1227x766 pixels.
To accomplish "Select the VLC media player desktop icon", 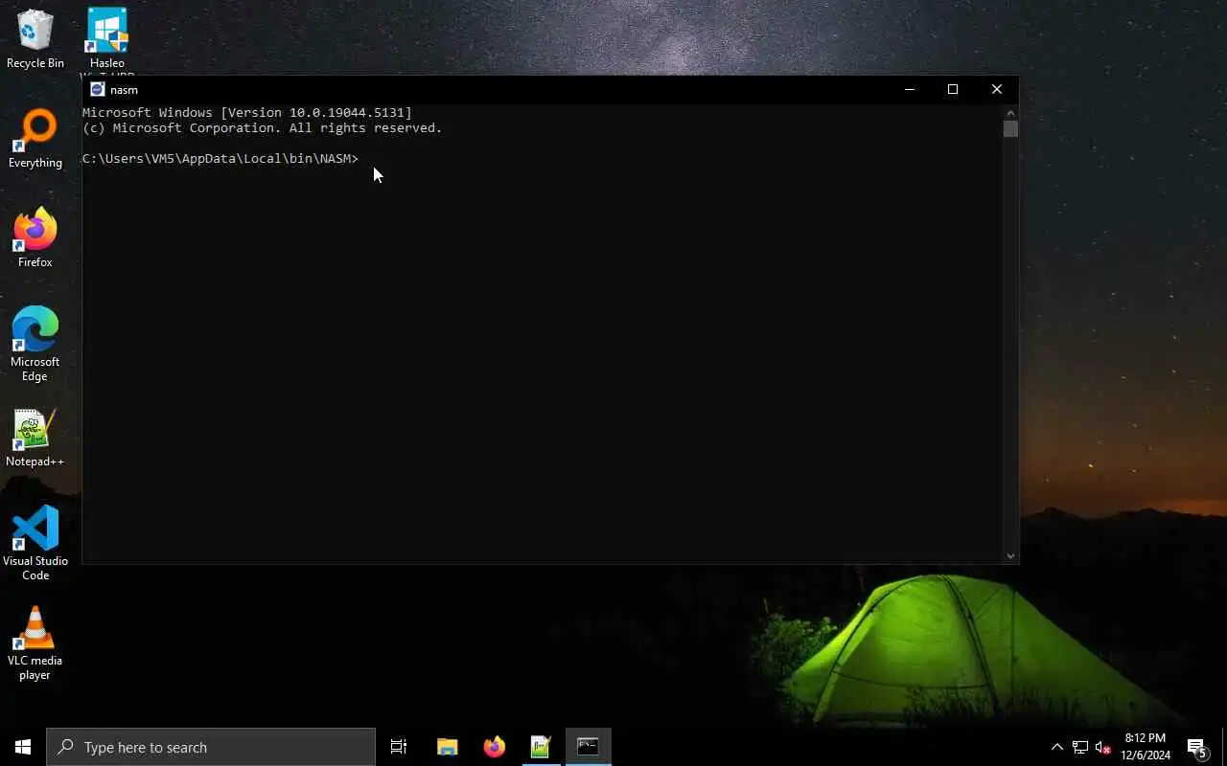I will click(x=35, y=643).
